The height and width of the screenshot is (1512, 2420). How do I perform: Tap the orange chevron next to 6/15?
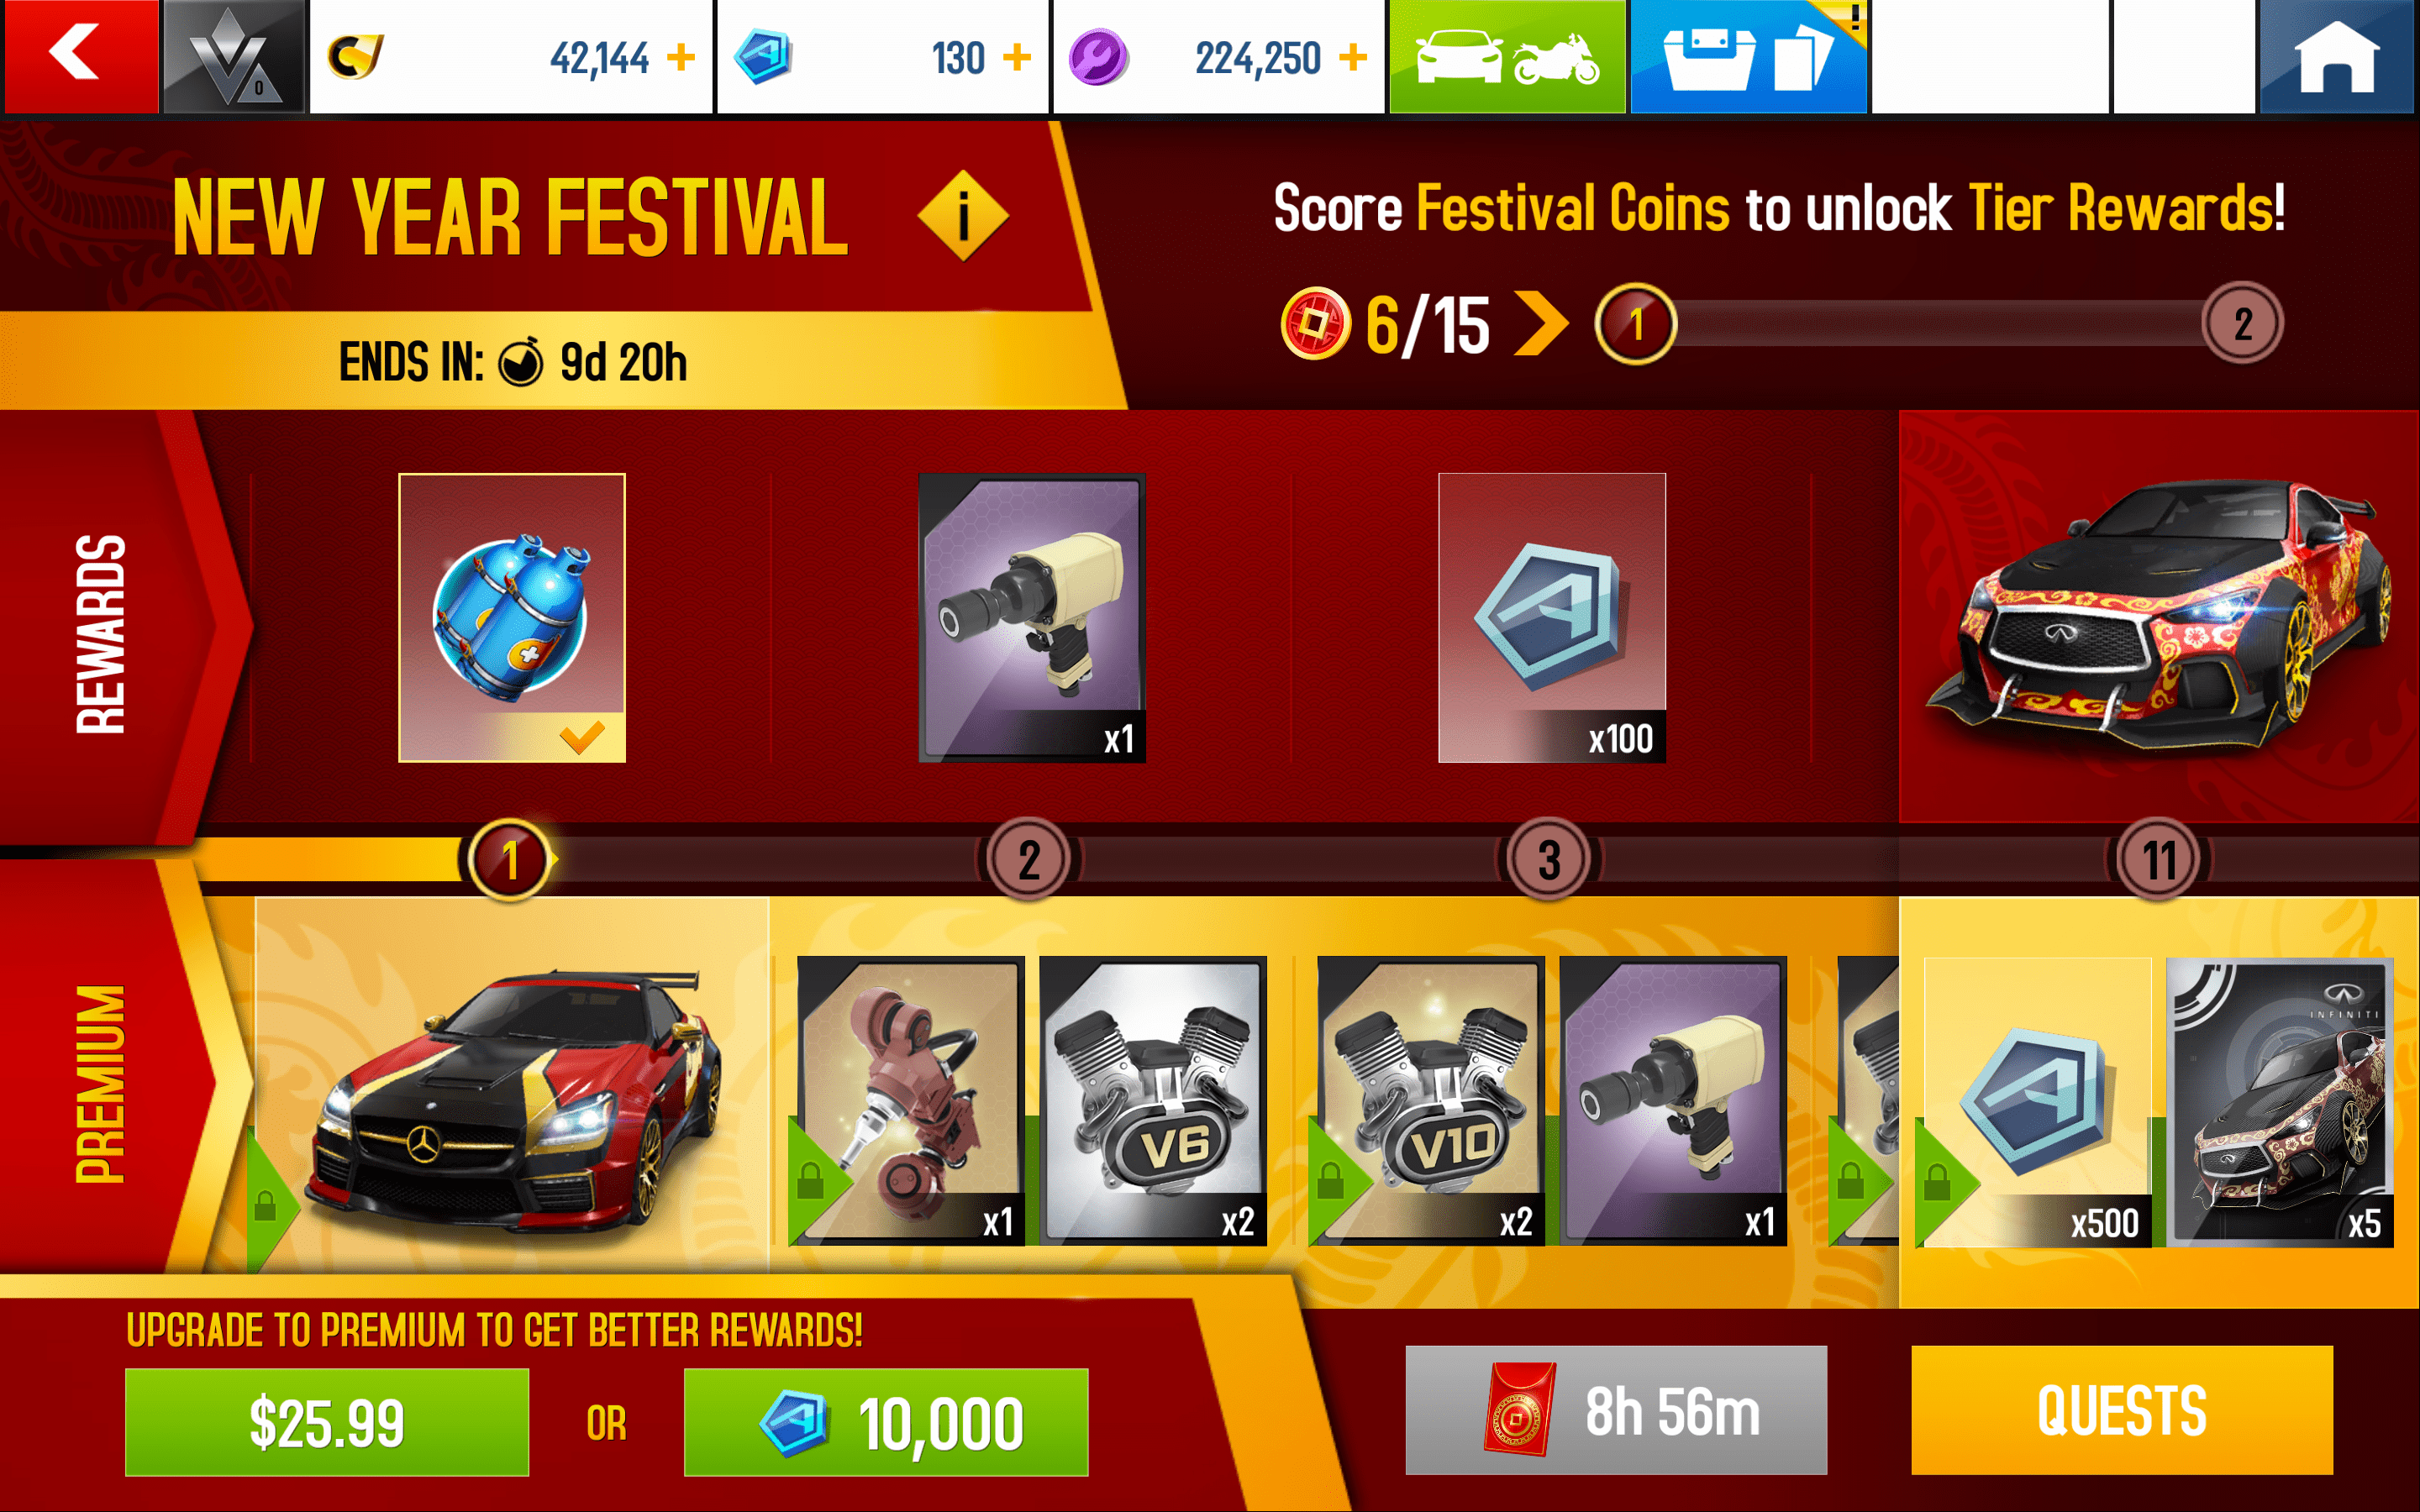[x=1541, y=323]
